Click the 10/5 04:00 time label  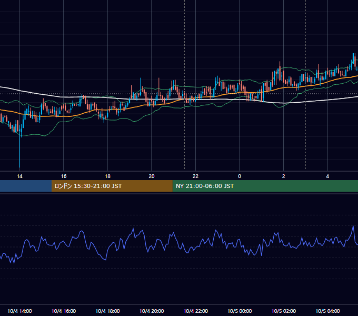click(327, 311)
